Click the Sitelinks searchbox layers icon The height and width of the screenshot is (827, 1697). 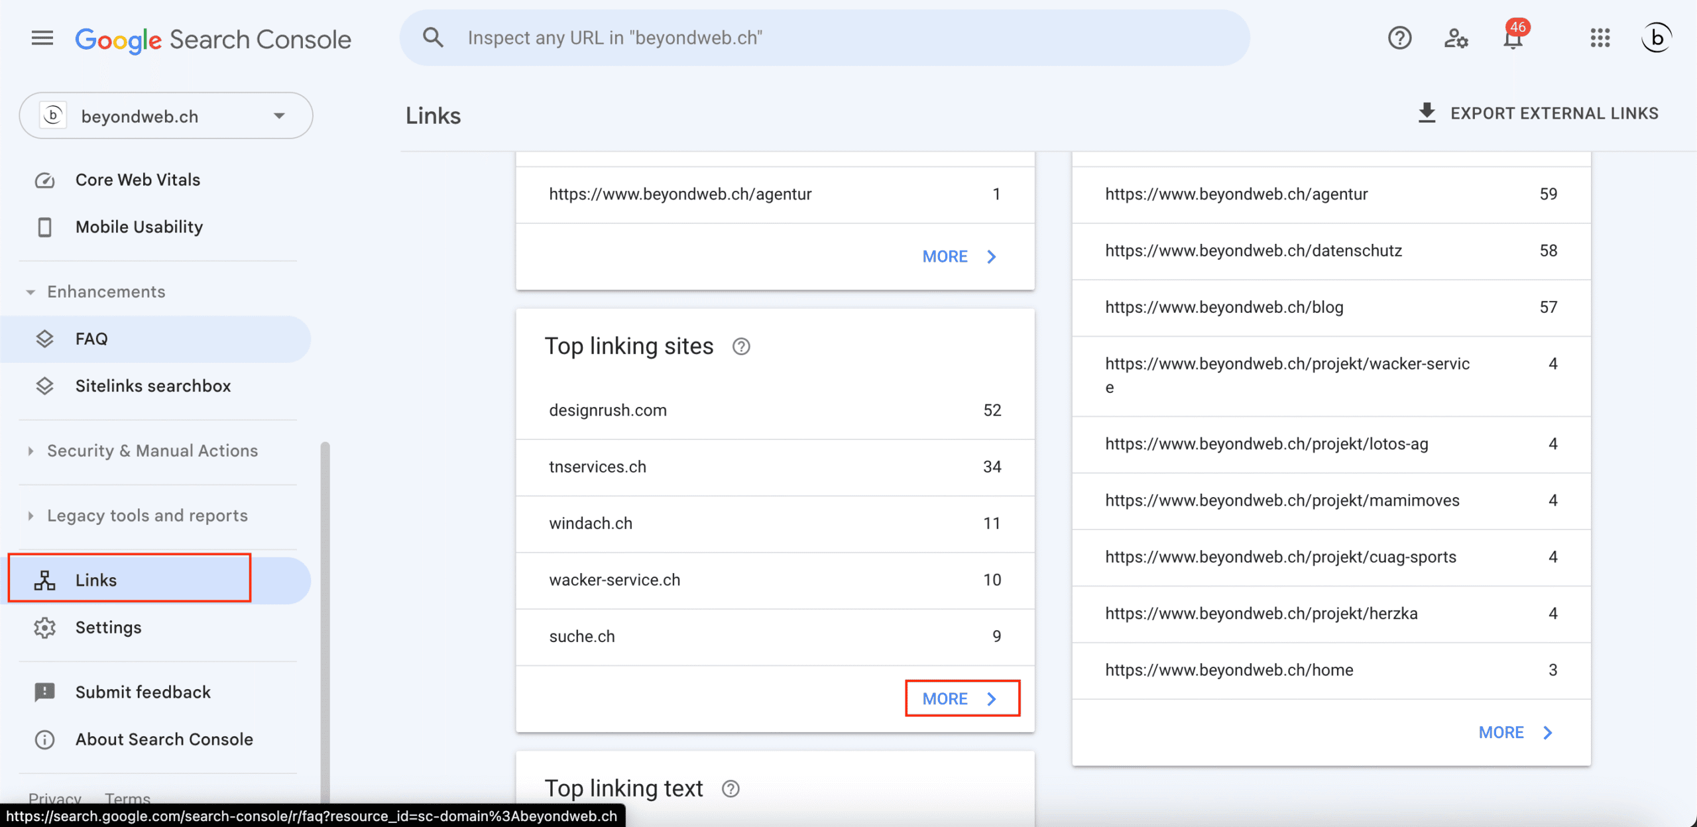coord(44,386)
